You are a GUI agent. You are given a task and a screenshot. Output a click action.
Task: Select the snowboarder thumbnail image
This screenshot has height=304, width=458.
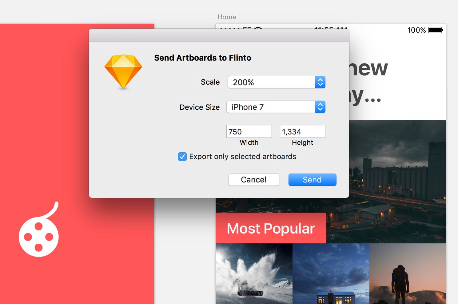(254, 274)
